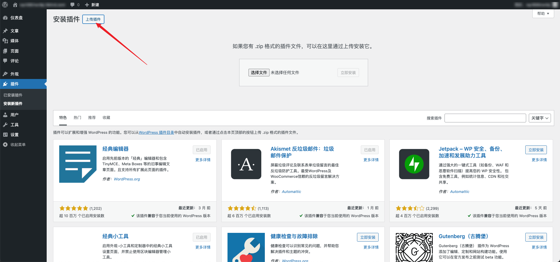Open the Tools (工具) sidebar menu
The width and height of the screenshot is (560, 262).
(14, 125)
